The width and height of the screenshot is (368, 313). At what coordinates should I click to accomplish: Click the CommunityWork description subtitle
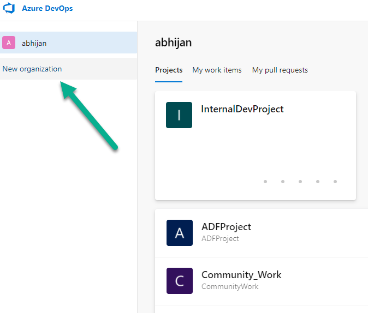(x=230, y=286)
